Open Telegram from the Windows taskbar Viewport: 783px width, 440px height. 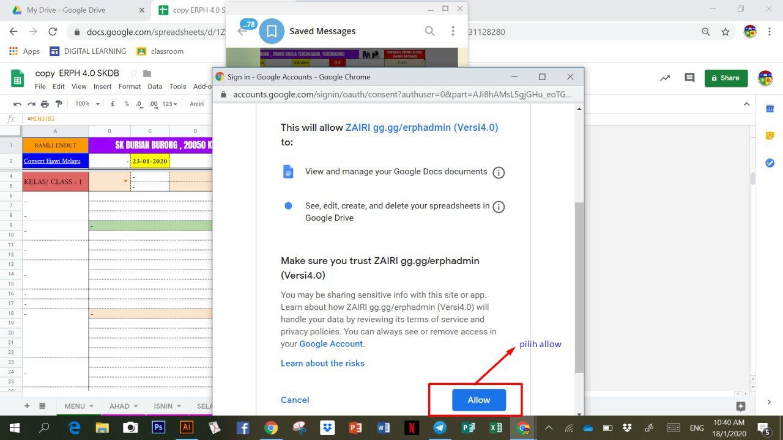(440, 428)
